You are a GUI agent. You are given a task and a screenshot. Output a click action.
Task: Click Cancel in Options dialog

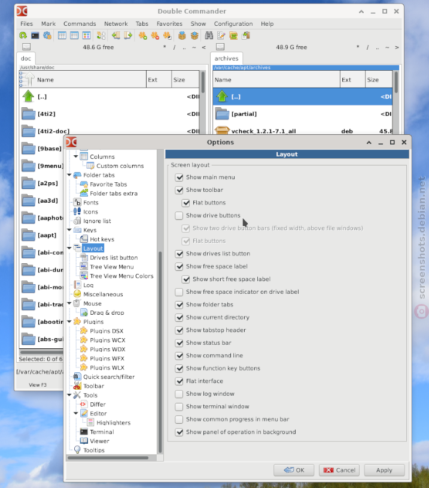(339, 470)
